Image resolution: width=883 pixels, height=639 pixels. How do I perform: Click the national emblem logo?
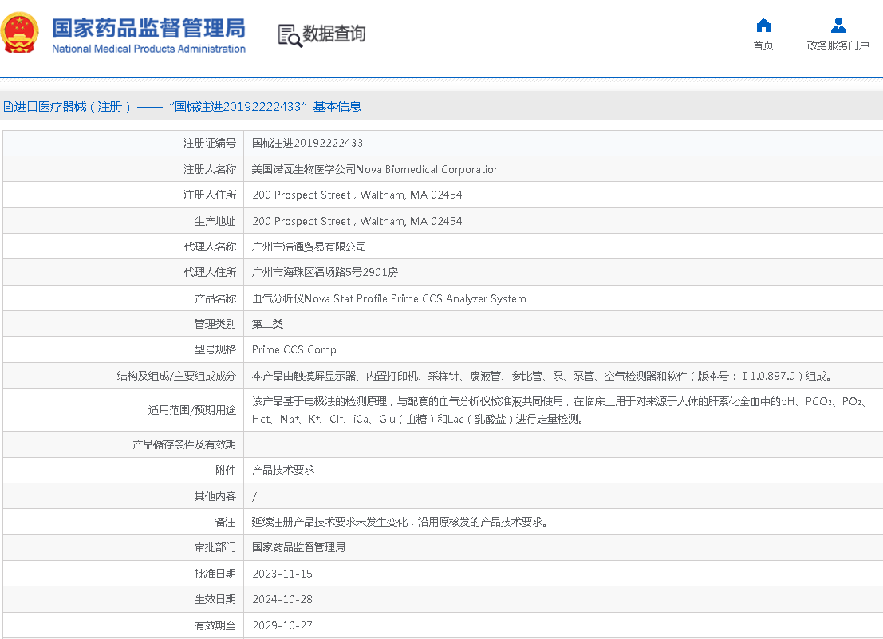point(21,34)
